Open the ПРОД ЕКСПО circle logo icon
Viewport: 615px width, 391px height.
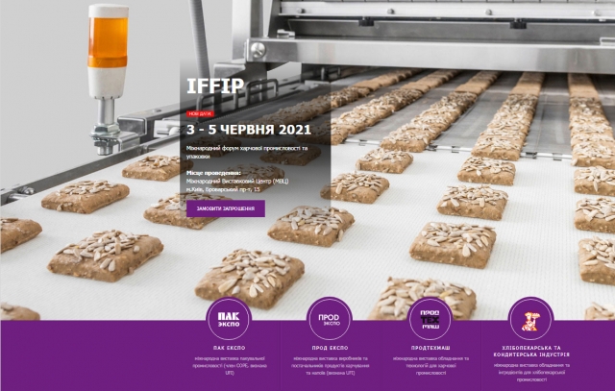(x=329, y=319)
